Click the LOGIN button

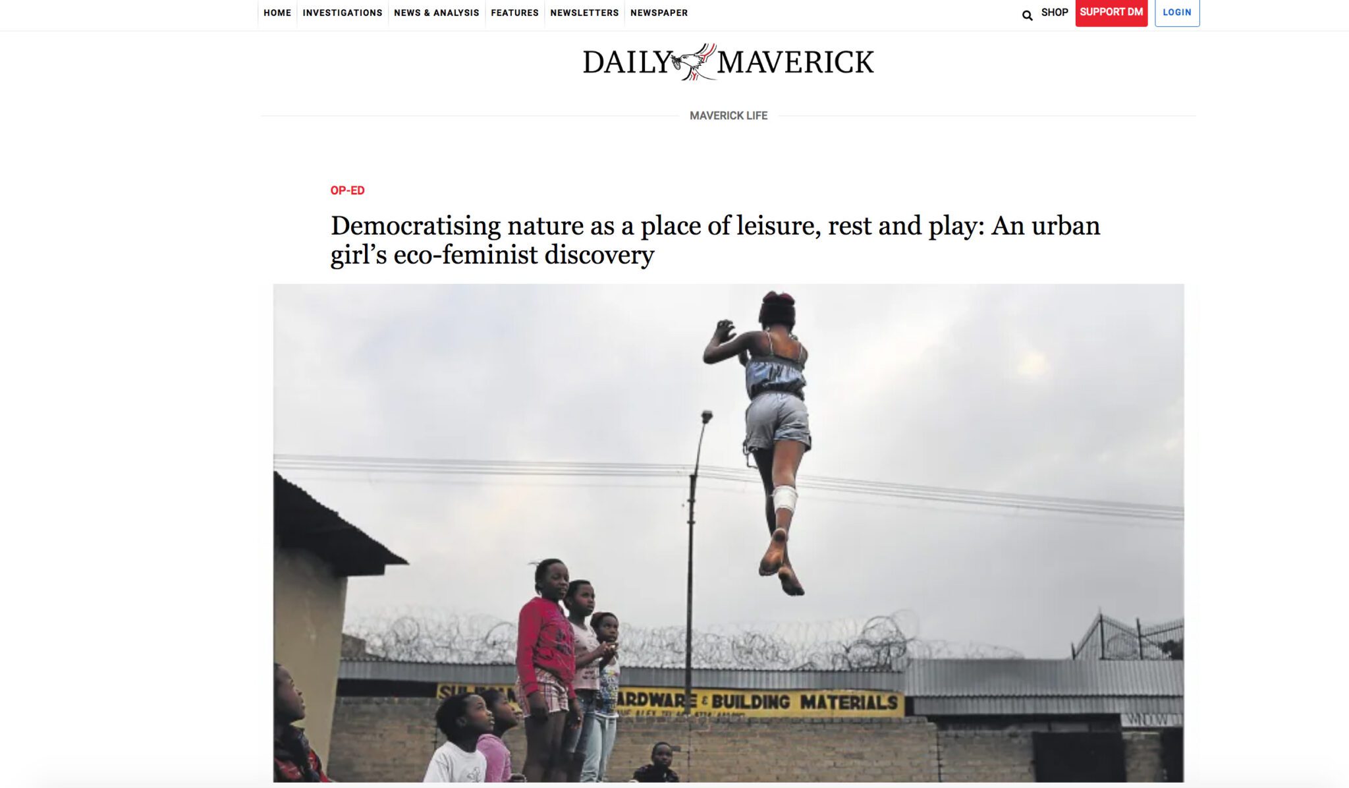click(1177, 13)
